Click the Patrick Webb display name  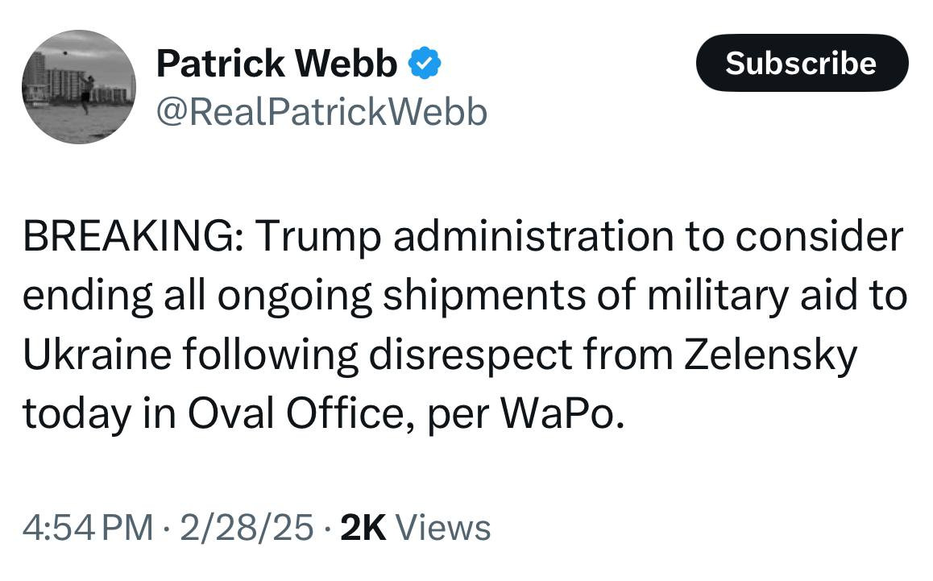[276, 63]
